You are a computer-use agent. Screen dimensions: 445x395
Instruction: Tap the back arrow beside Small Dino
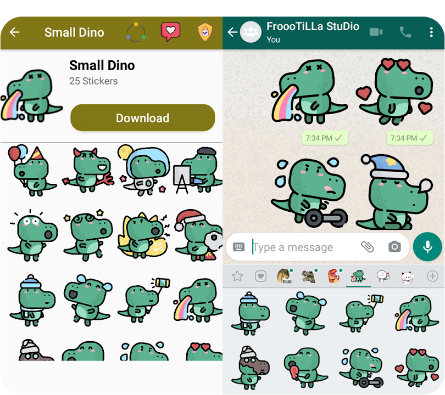pyautogui.click(x=14, y=32)
